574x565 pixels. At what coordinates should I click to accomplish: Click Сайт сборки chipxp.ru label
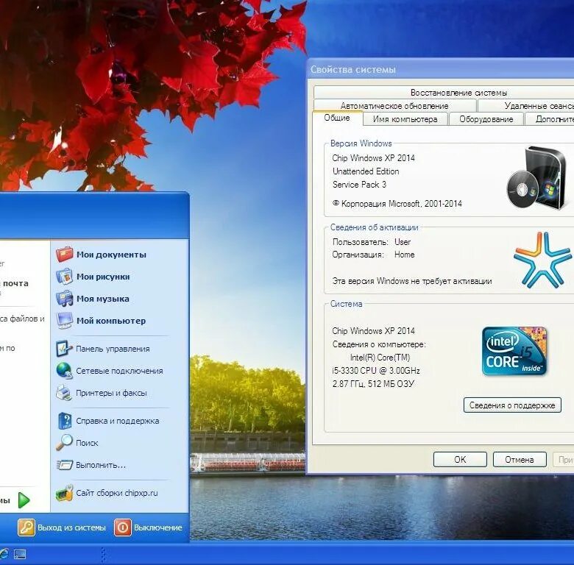pos(117,493)
